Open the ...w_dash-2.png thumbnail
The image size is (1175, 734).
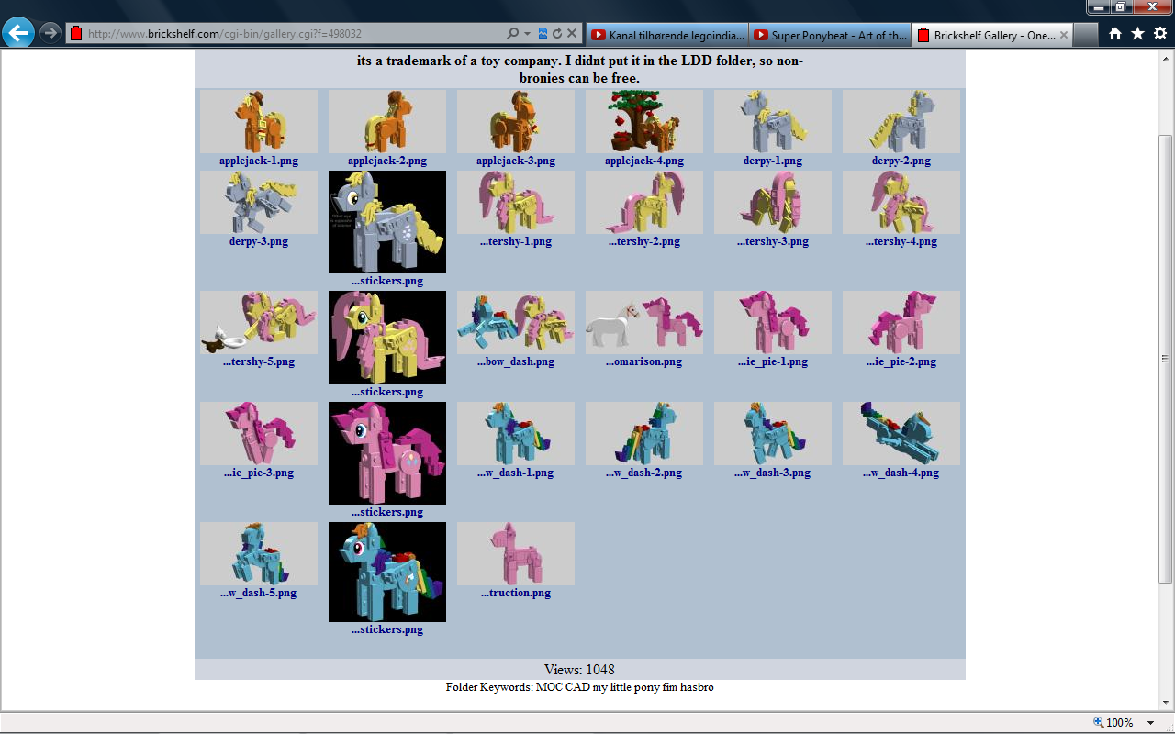pos(644,433)
